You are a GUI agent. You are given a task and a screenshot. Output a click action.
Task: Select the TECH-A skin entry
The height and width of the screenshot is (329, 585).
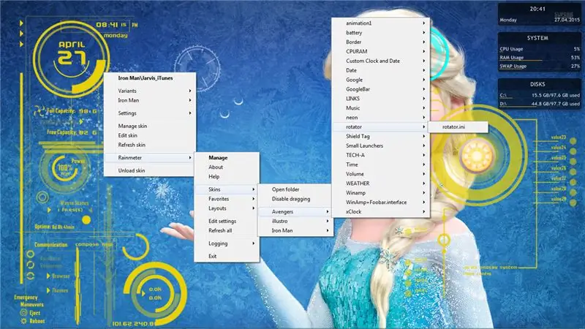pyautogui.click(x=380, y=155)
